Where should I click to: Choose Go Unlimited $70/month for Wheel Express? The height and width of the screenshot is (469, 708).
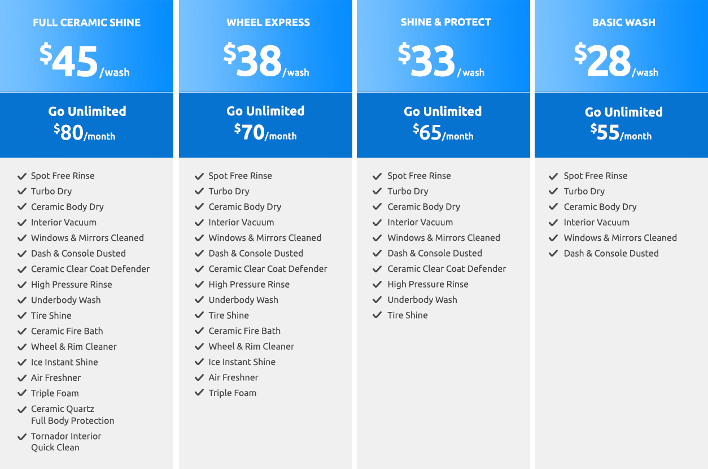click(265, 124)
